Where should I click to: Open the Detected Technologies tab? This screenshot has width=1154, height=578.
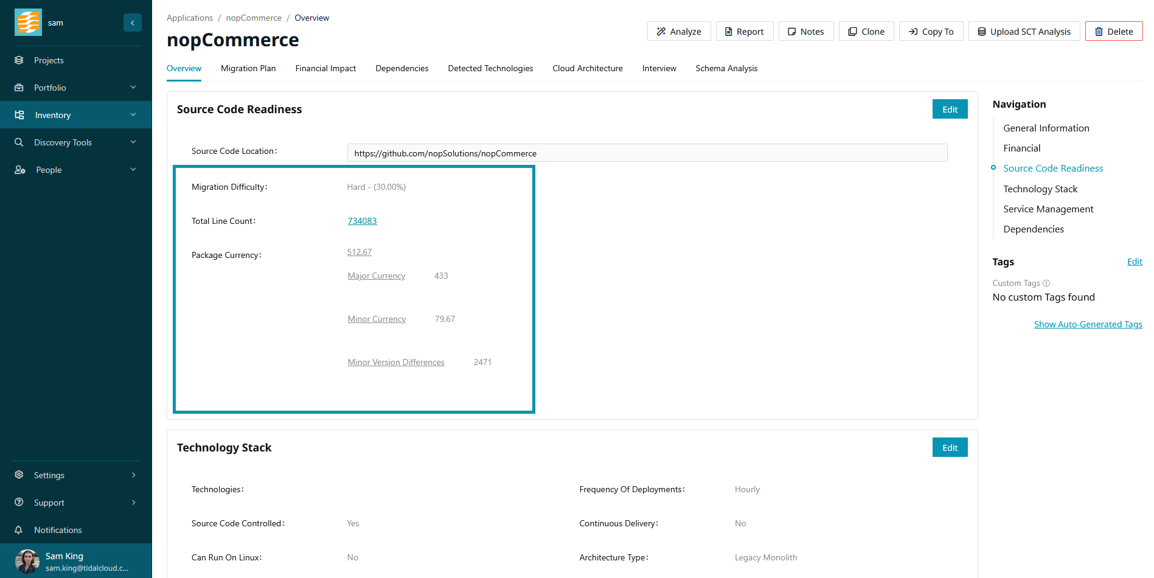pos(490,68)
